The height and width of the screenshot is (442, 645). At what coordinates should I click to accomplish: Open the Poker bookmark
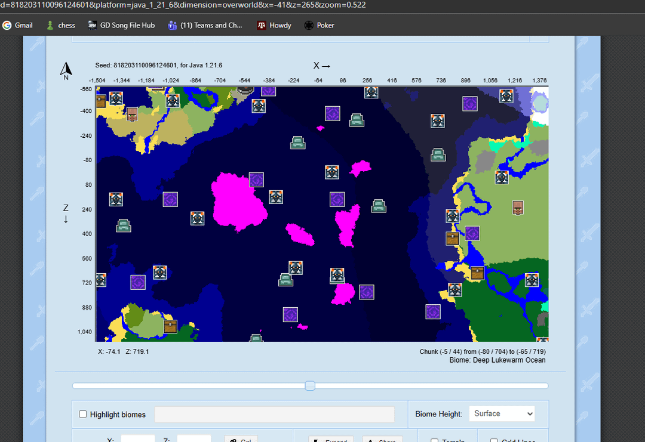pyautogui.click(x=319, y=25)
